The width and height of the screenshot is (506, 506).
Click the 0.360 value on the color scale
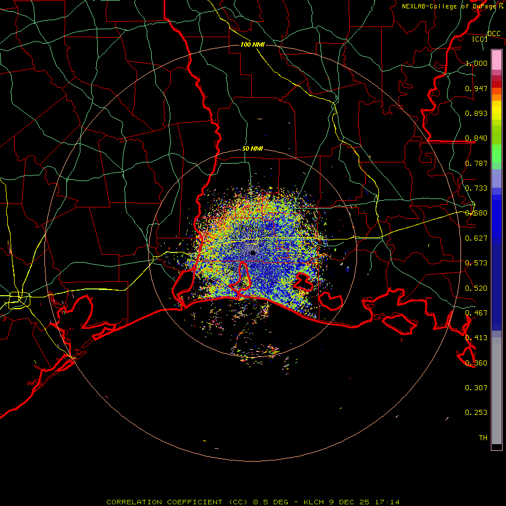(476, 363)
